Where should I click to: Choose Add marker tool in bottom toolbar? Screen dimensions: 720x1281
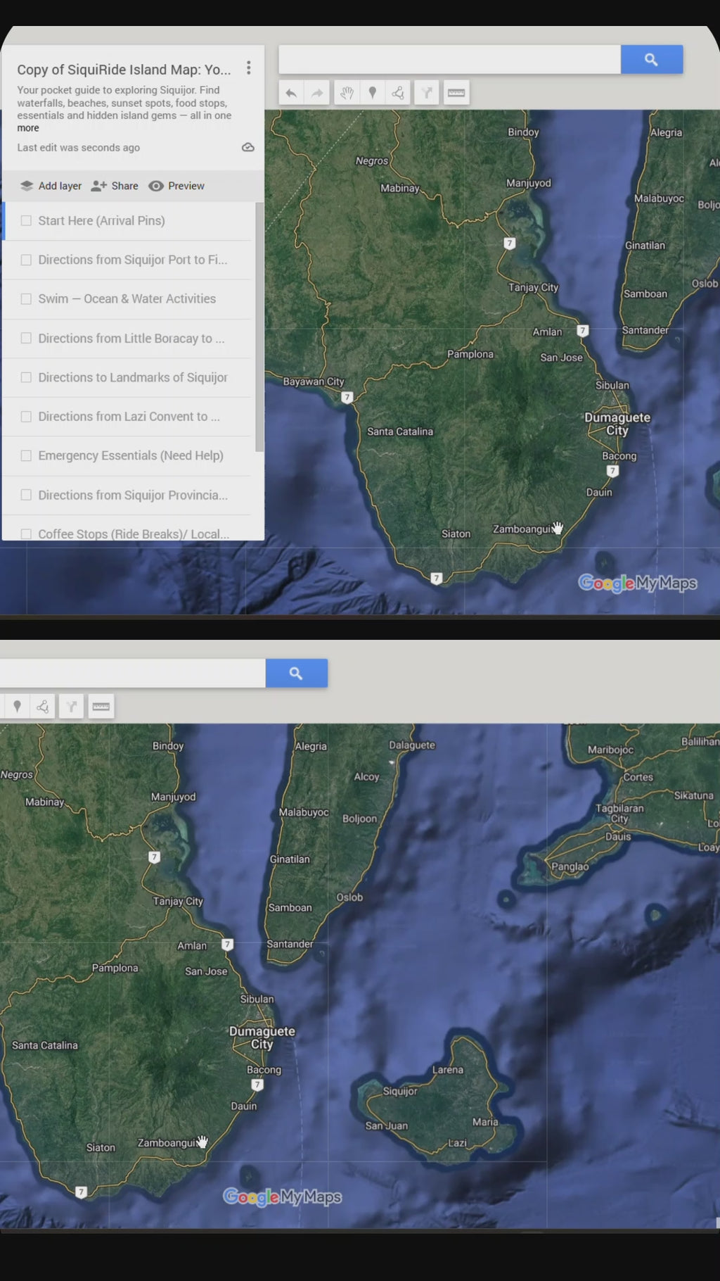click(x=17, y=707)
